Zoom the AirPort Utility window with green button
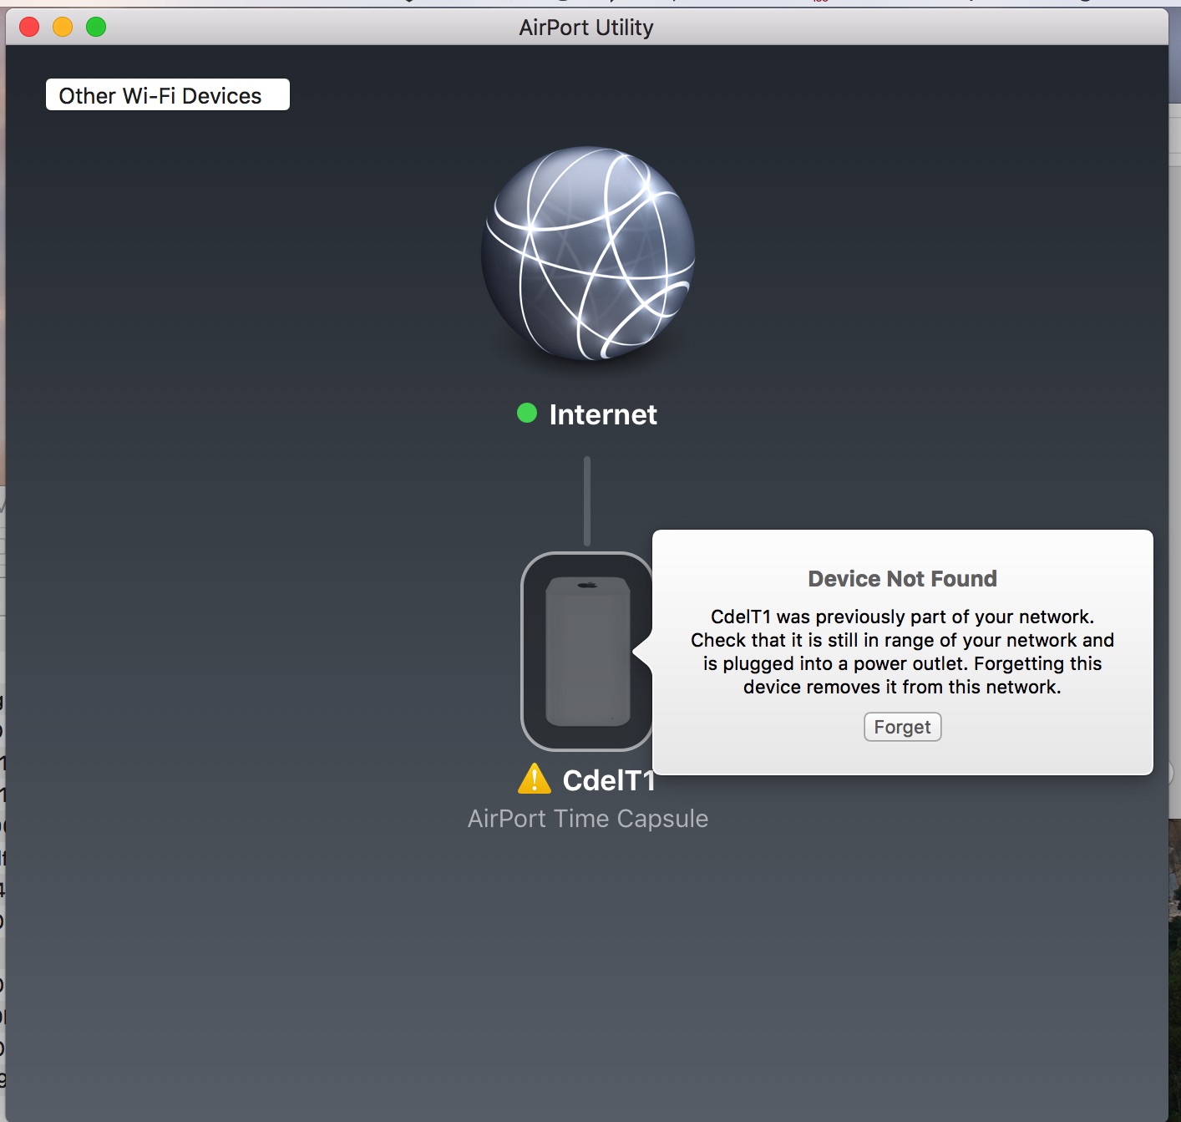Screen dimensions: 1181x1122 click(96, 27)
